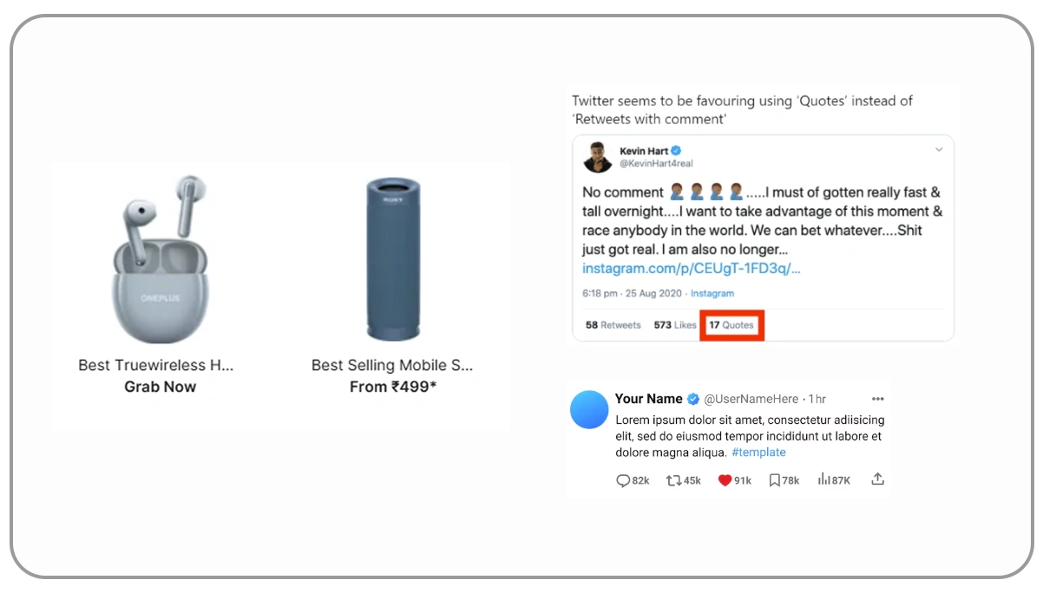The image size is (1043, 593).
Task: Select the OnePlus truewireless earbuds product image
Action: [161, 256]
